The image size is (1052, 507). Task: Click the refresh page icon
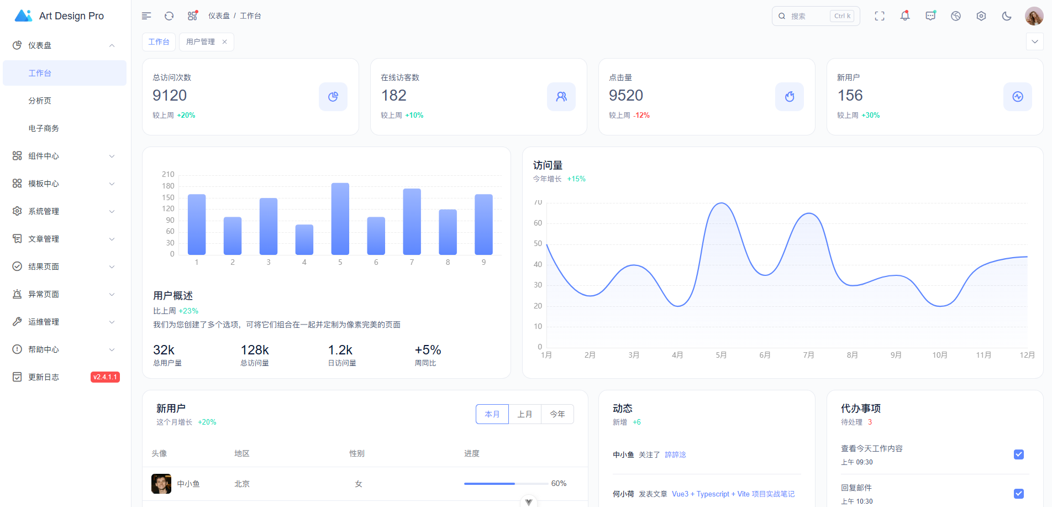(x=169, y=16)
